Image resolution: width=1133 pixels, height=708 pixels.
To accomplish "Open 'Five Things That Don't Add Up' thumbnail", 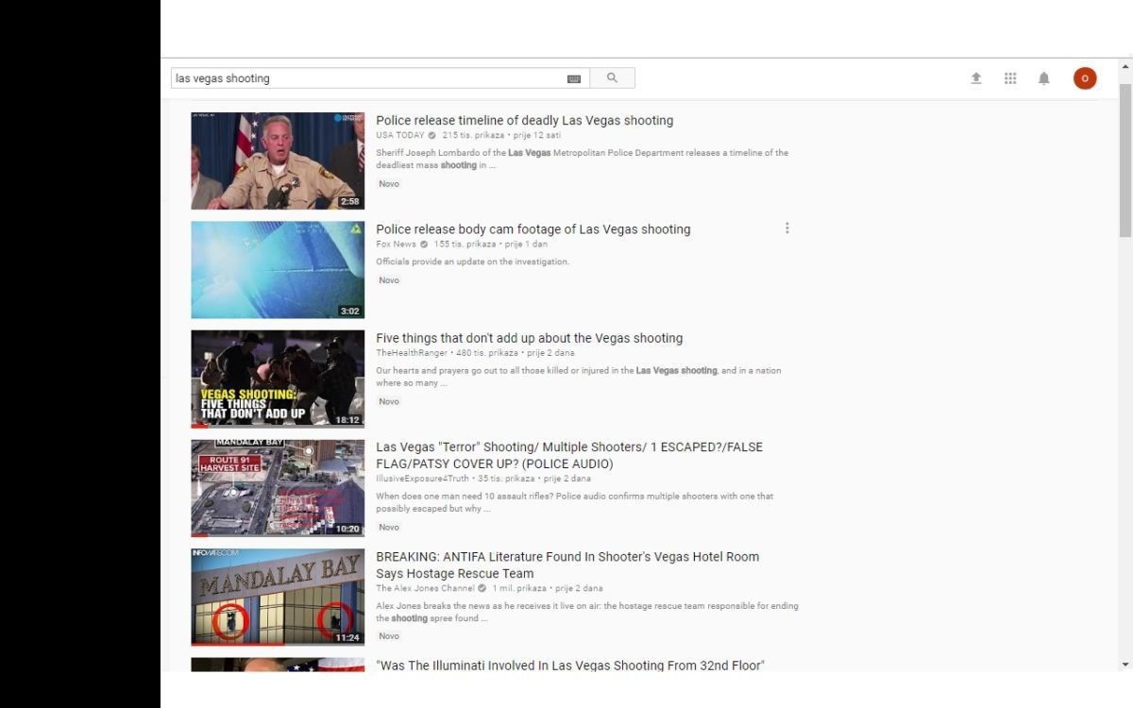I will (278, 379).
